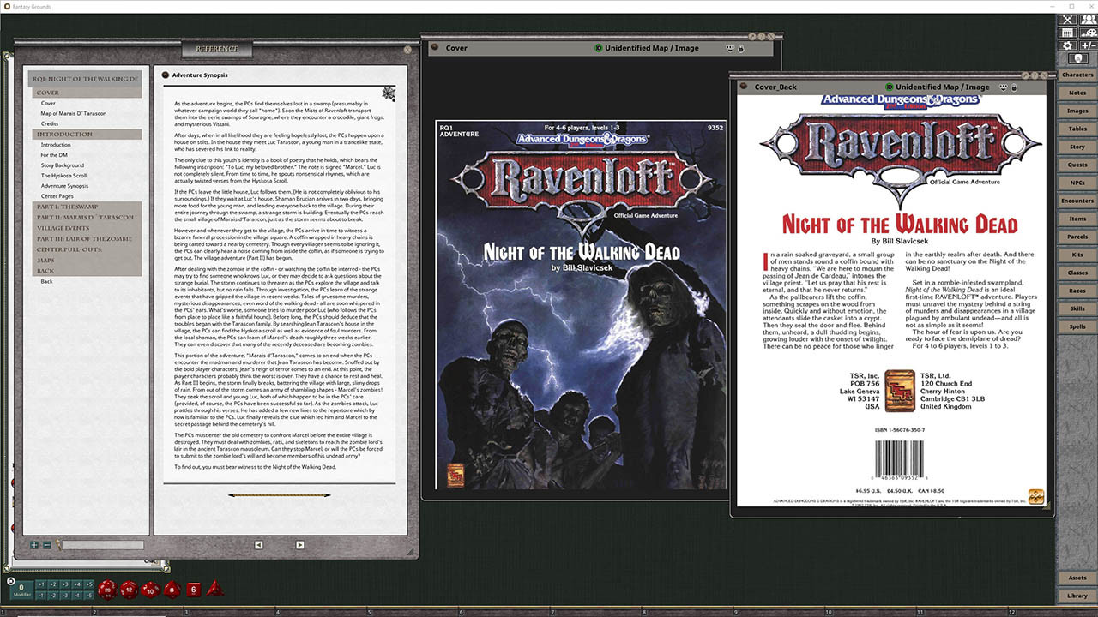The height and width of the screenshot is (617, 1098).
Task: Expand the Village Events section
Action: [87, 229]
